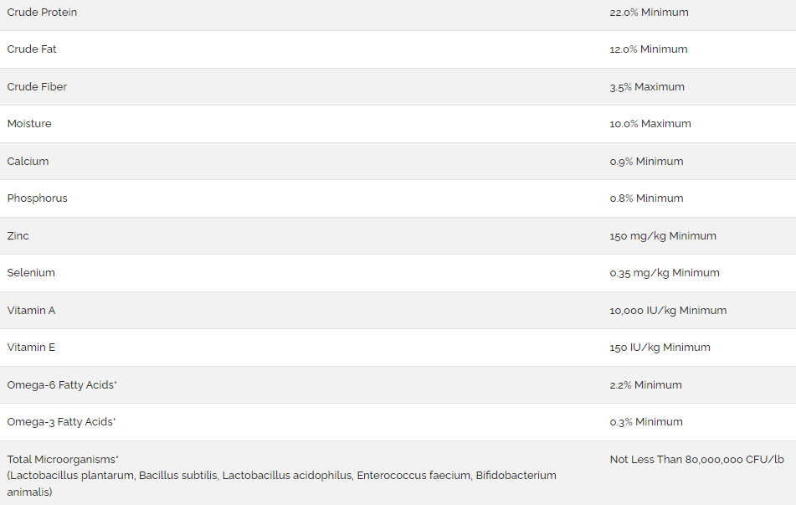Select the 22.0% Minimum protein value
The width and height of the screenshot is (796, 505).
pyautogui.click(x=649, y=13)
